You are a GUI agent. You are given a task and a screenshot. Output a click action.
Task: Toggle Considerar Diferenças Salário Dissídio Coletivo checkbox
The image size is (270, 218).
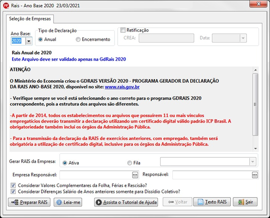click(x=13, y=192)
